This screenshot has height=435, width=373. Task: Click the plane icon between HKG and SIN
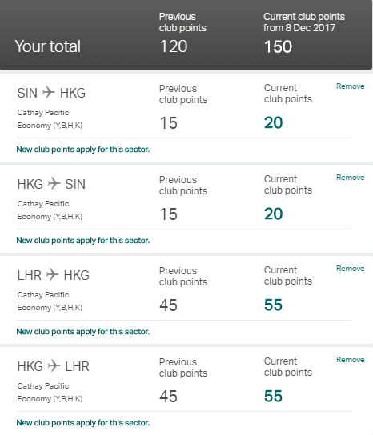pos(54,183)
